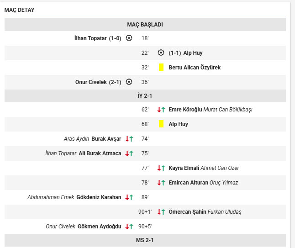Click the substitution icon by Emircan Alturan
The image size is (295, 248).
(x=161, y=183)
